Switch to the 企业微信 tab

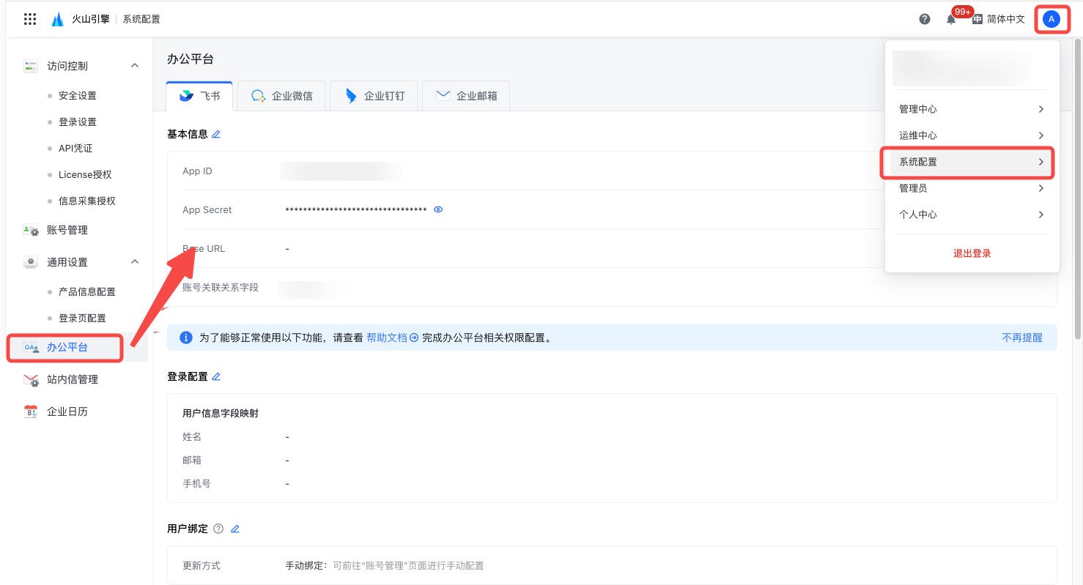click(282, 96)
